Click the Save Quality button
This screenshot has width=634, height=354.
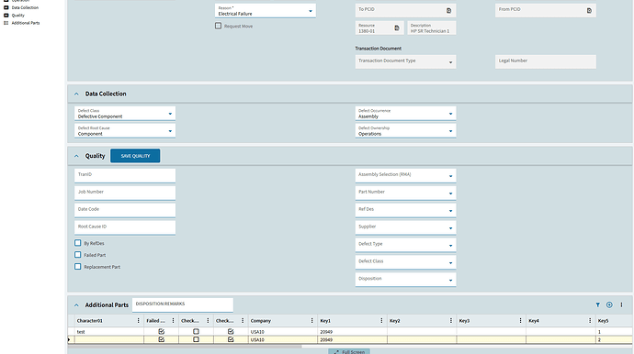(135, 156)
